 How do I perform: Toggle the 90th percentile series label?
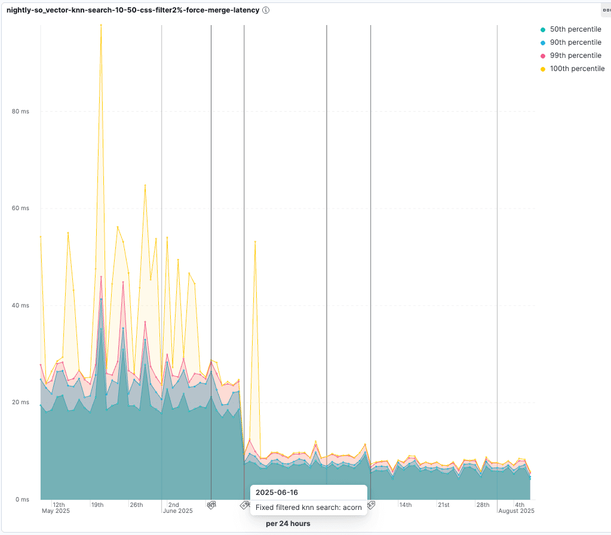575,42
